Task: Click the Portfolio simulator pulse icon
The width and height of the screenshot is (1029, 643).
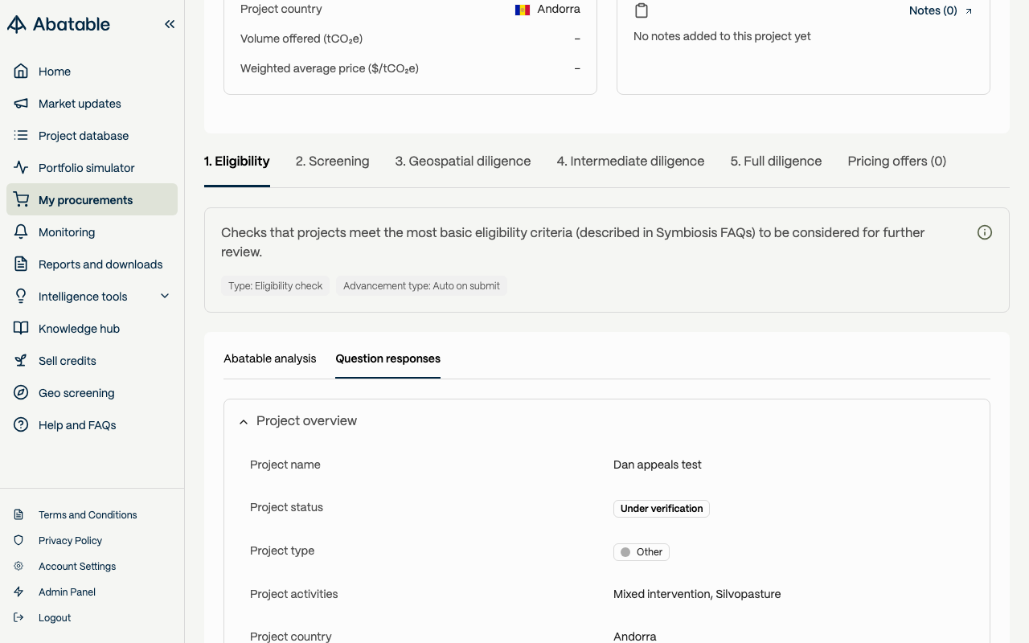Action: click(x=22, y=168)
